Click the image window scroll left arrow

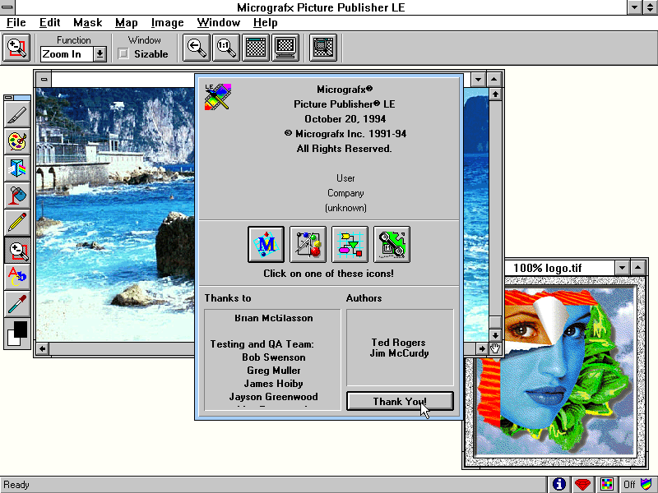pos(43,348)
